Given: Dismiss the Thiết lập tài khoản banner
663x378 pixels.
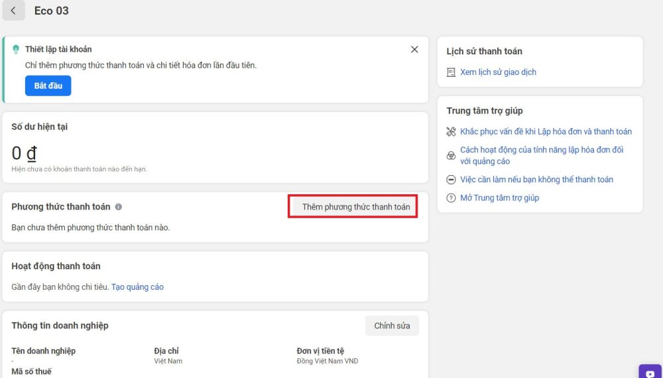Looking at the screenshot, I should click(414, 50).
